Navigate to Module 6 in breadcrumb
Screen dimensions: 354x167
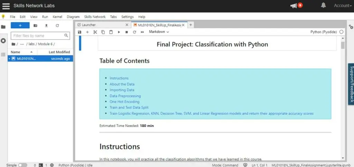(x=45, y=44)
